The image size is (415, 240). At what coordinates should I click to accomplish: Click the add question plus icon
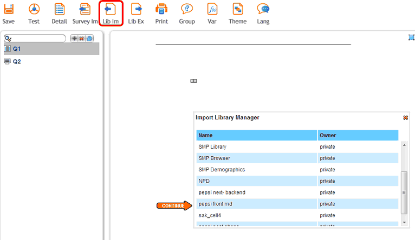click(x=74, y=38)
